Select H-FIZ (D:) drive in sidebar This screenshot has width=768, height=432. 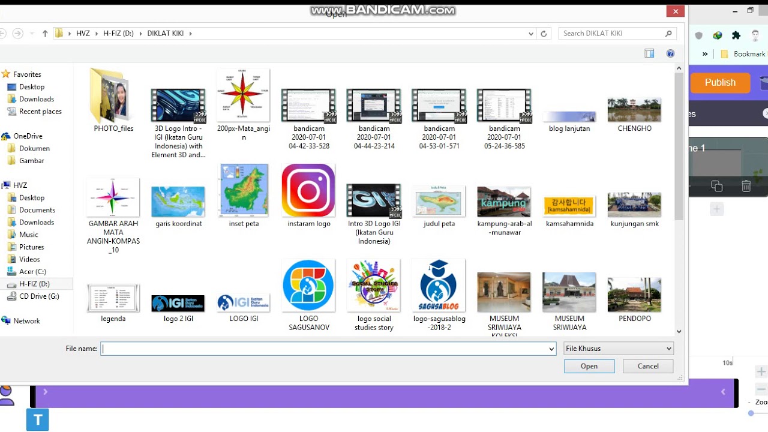pos(34,284)
